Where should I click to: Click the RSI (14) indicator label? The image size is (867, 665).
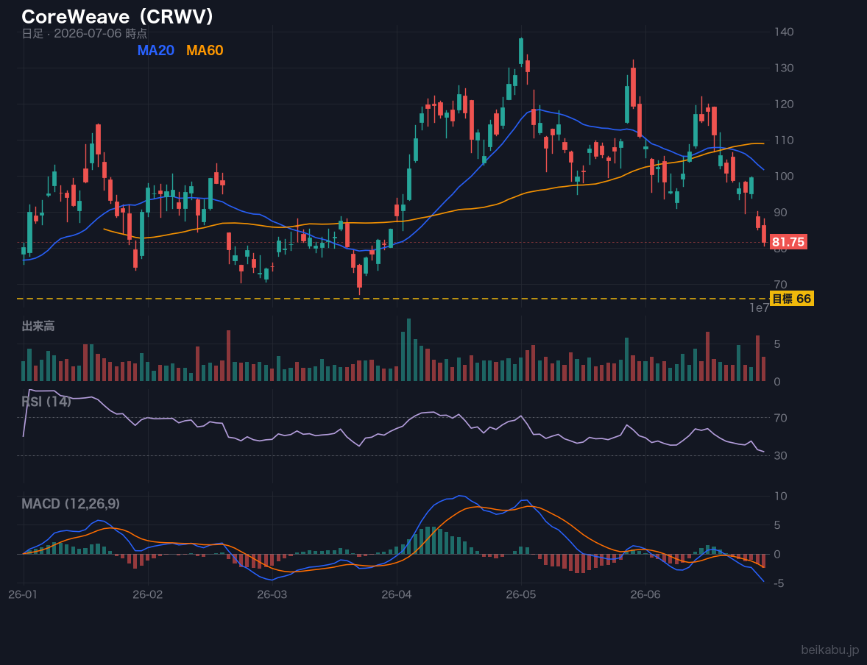(x=46, y=402)
